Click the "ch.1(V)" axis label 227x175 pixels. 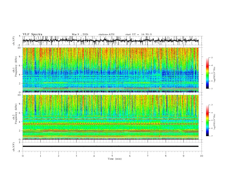14,41
